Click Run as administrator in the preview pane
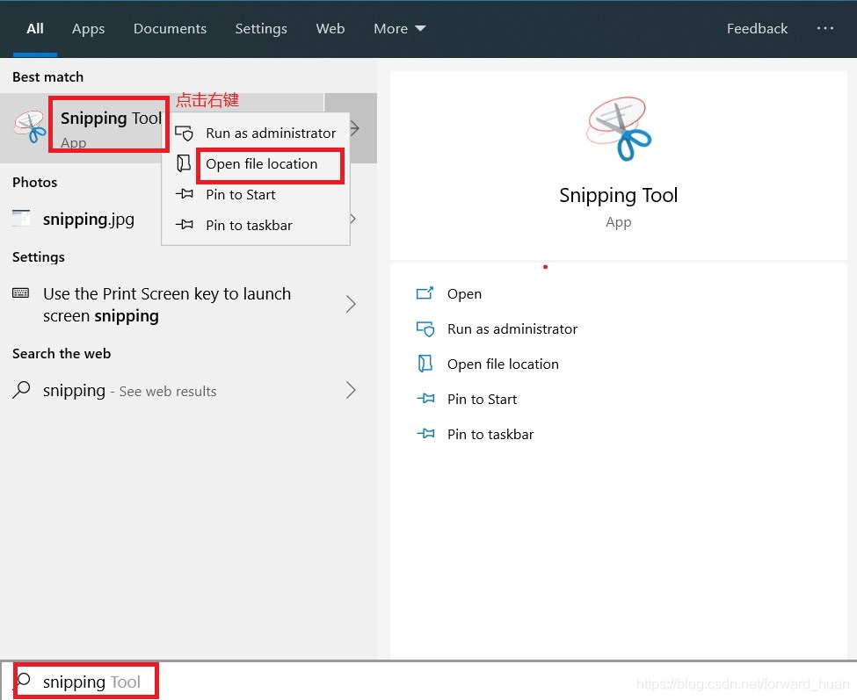The height and width of the screenshot is (700, 857). tap(512, 328)
